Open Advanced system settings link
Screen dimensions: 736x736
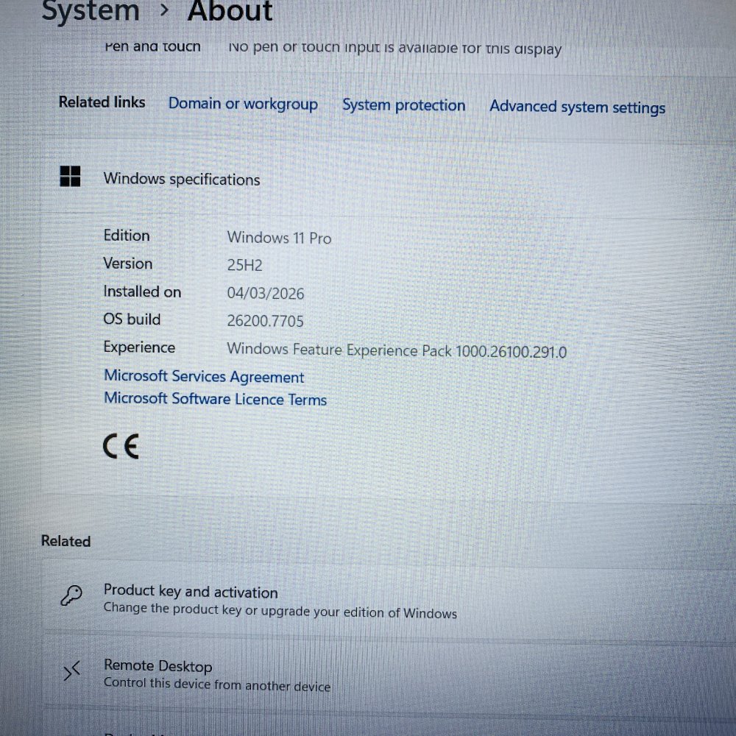[x=577, y=107]
